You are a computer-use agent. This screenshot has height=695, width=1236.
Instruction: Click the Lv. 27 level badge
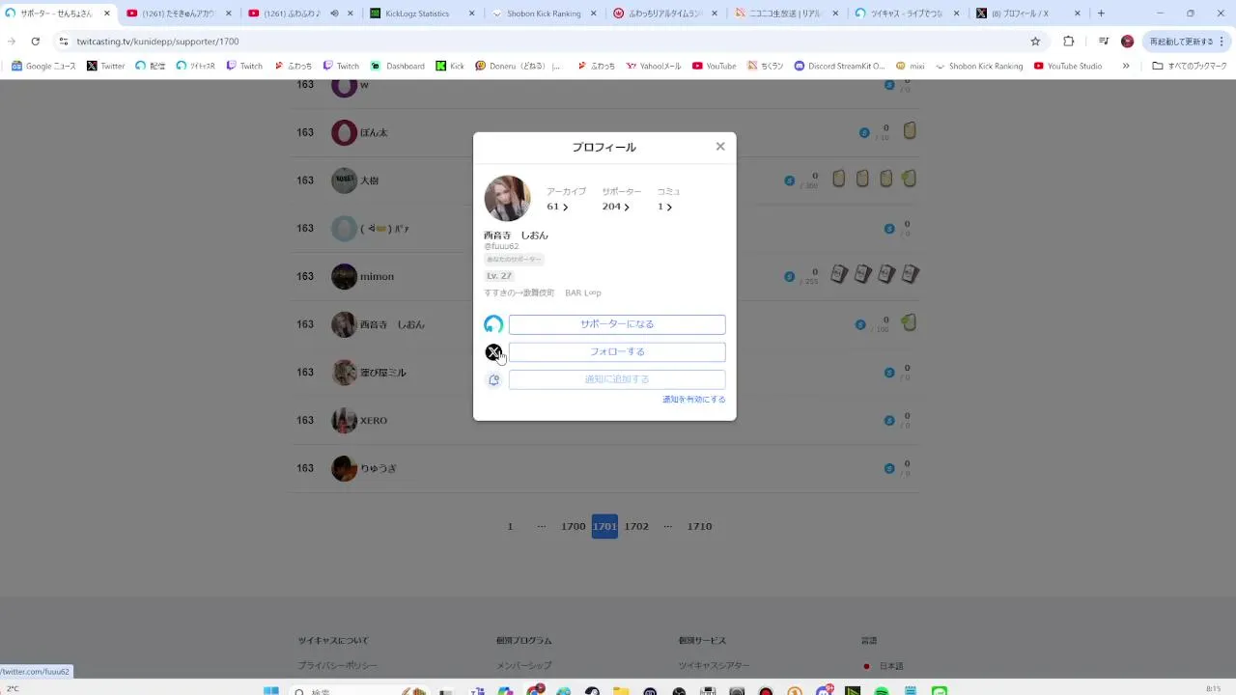click(x=499, y=276)
